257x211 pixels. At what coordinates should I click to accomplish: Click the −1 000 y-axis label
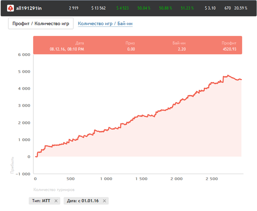[x=23, y=174]
